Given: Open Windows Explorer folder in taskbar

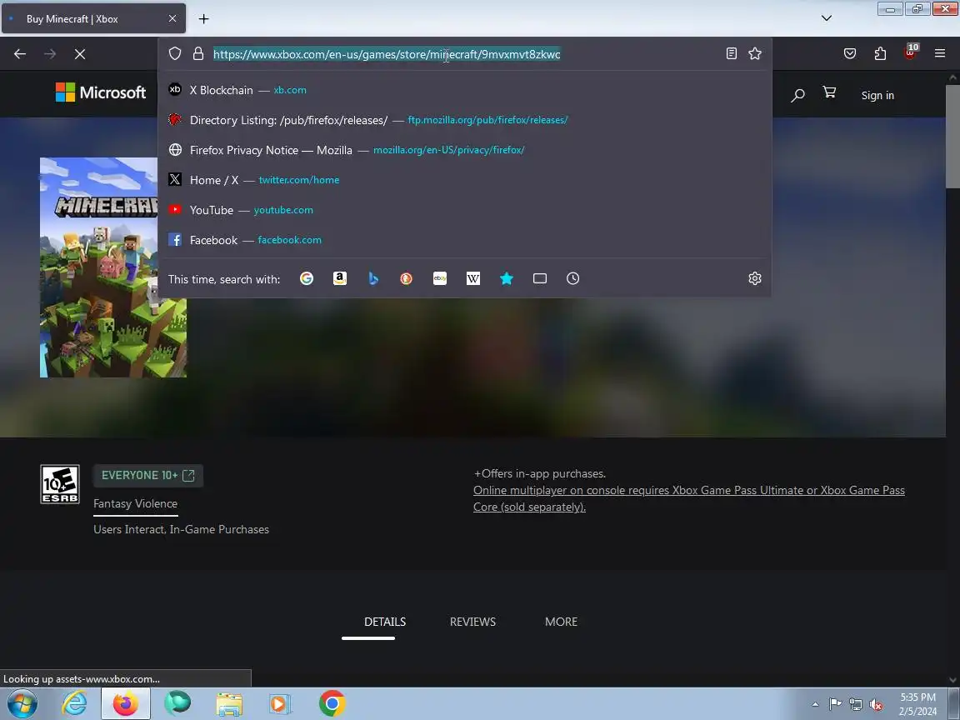Looking at the screenshot, I should [x=229, y=704].
